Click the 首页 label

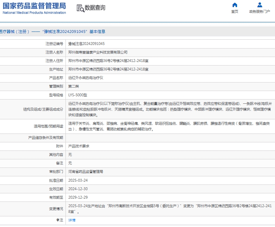coord(235,12)
